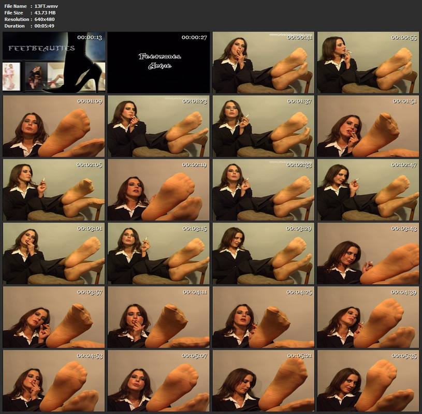The height and width of the screenshot is (414, 422).
Task: Choose the thumbnail at 00:02:05
Action: [54, 190]
